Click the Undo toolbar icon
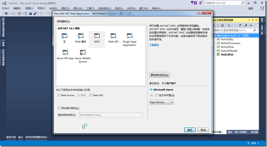The width and height of the screenshot is (267, 147). [41, 13]
